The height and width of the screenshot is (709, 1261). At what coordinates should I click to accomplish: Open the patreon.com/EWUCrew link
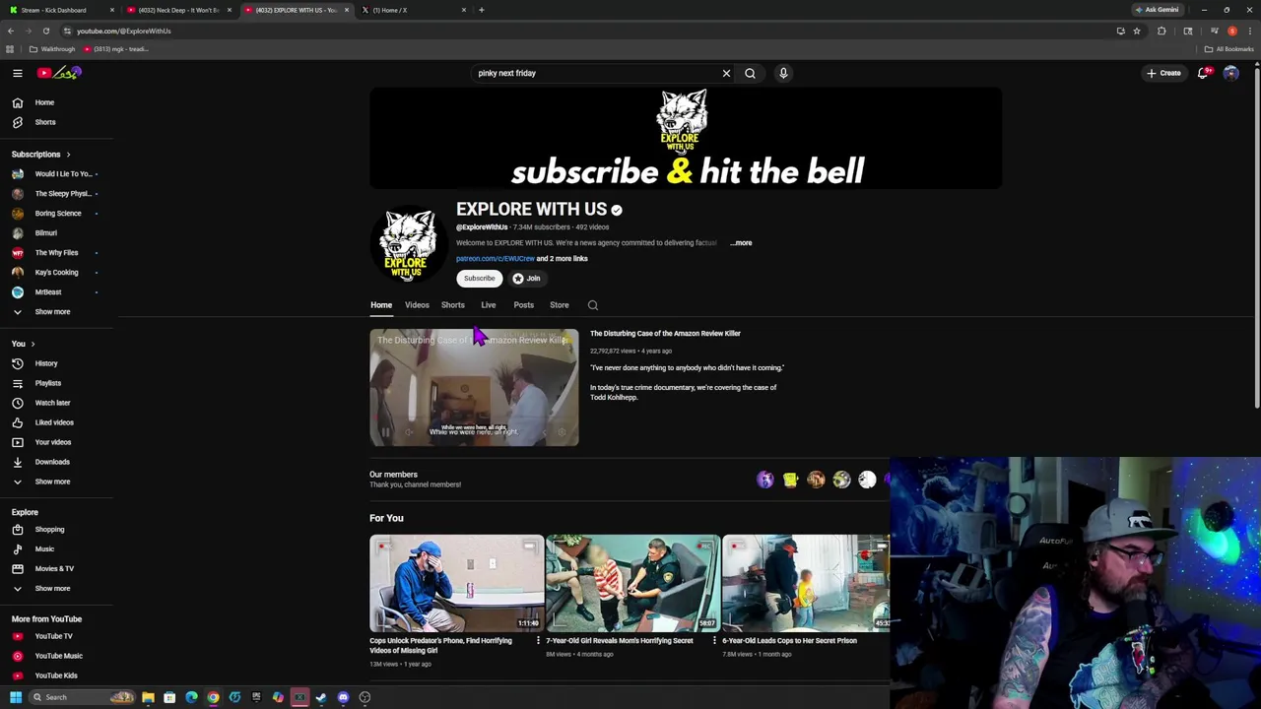[495, 259]
